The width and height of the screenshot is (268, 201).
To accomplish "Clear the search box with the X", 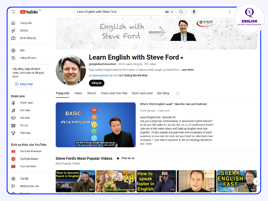I will click(172, 12).
